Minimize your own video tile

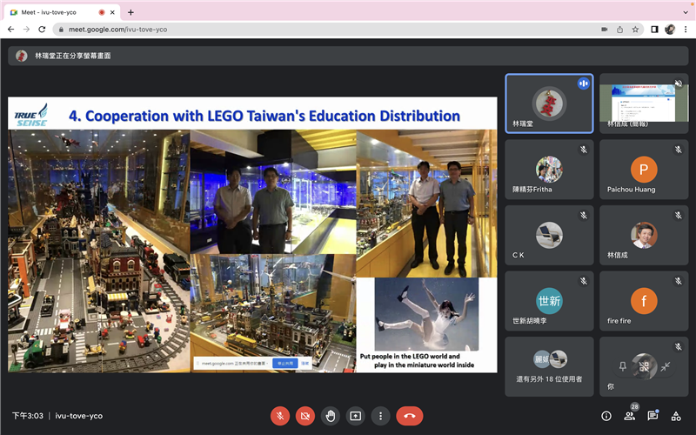(x=666, y=366)
